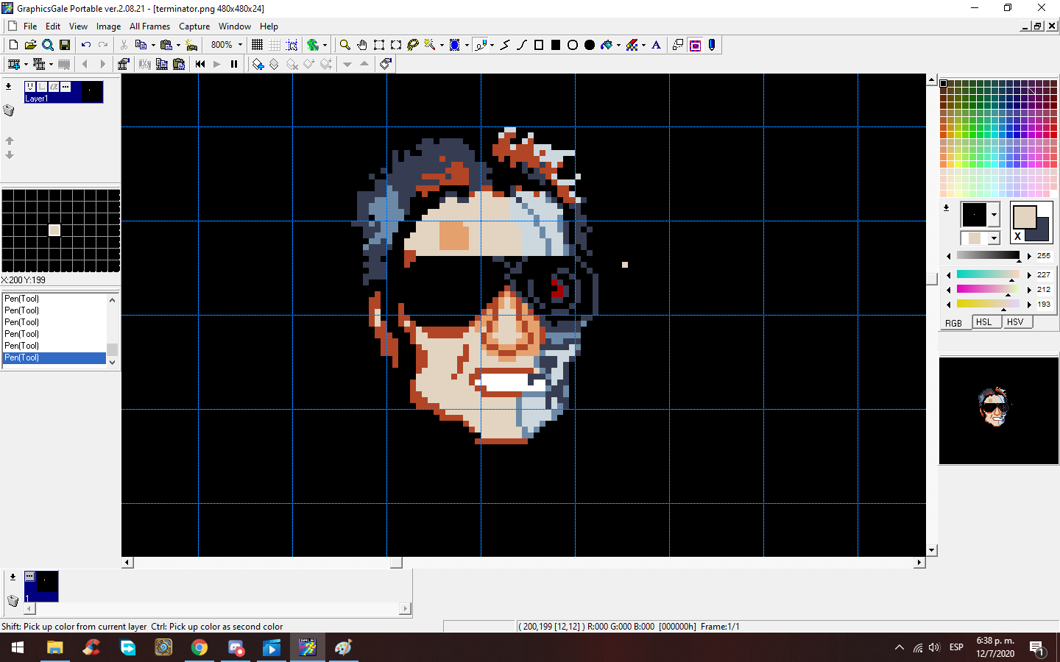Select the Zoom magnifier tool

pyautogui.click(x=344, y=45)
